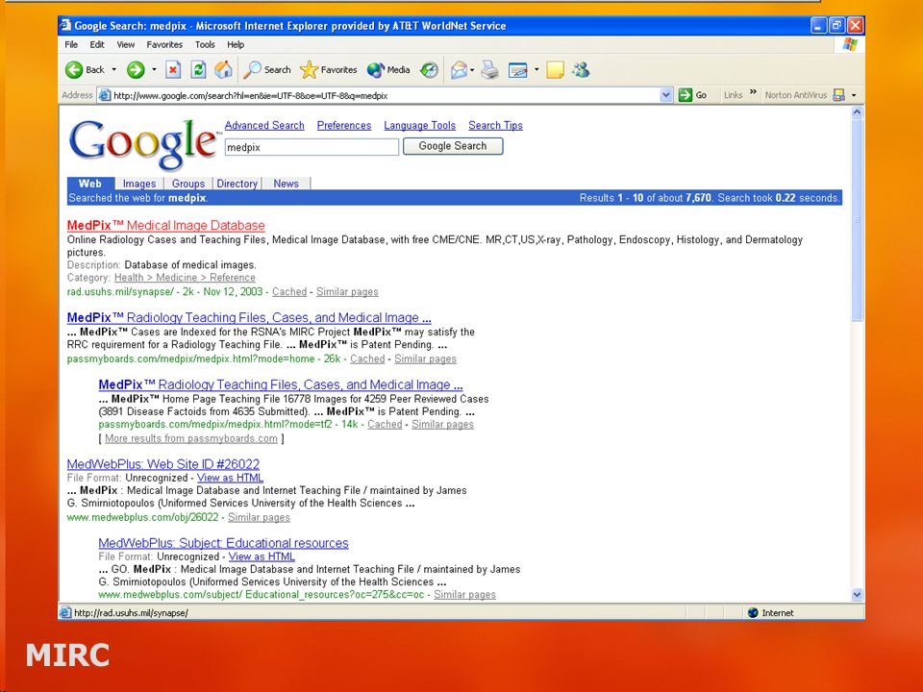Click the Edit page toolbar icon

pos(518,70)
